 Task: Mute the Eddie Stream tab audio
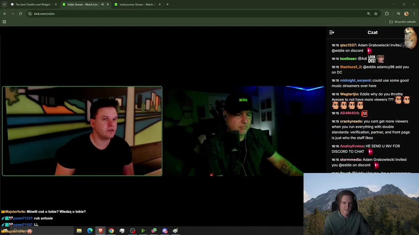click(x=102, y=5)
